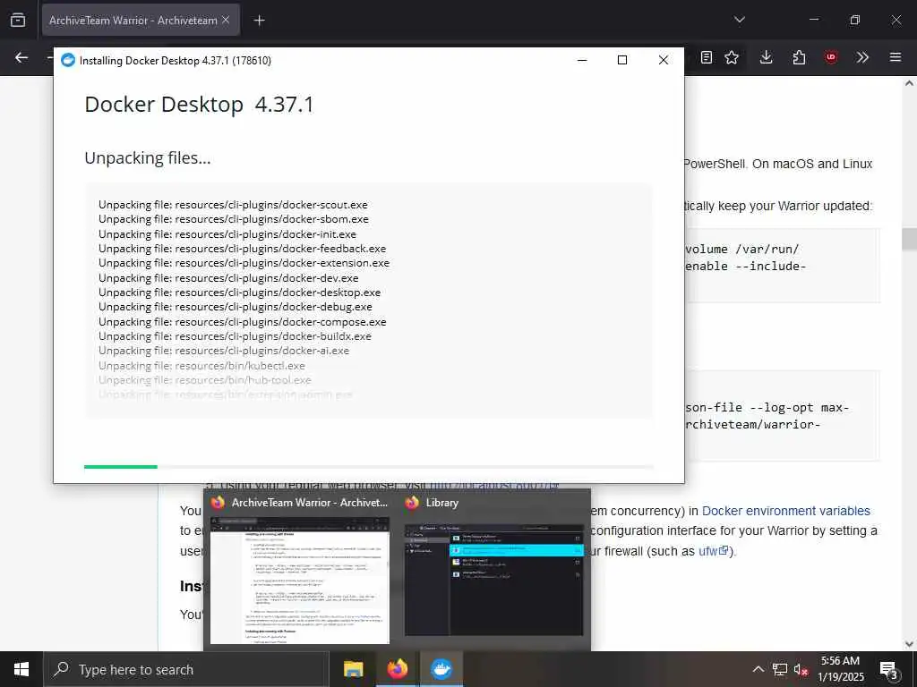This screenshot has height=687, width=917.
Task: Bookmark this page with the star
Action: tap(732, 57)
